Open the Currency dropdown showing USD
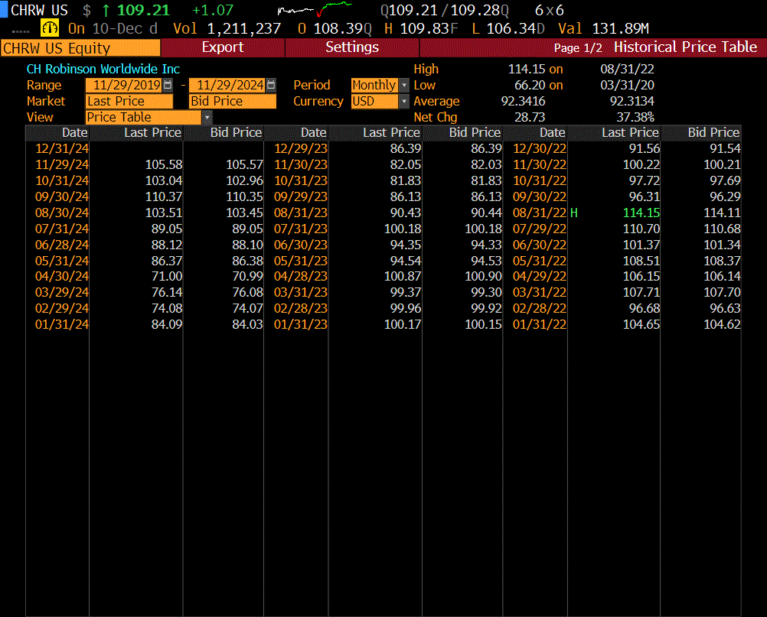This screenshot has height=617, width=767. click(403, 101)
